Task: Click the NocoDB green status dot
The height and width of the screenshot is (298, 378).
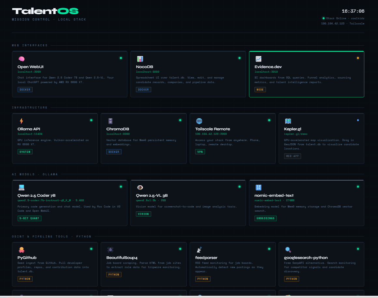Action: [x=240, y=58]
